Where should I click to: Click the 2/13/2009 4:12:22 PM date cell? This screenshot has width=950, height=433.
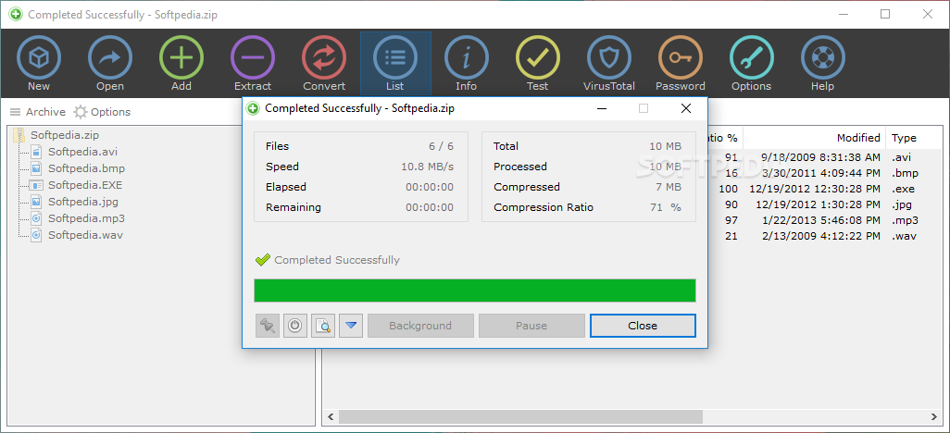tap(821, 236)
